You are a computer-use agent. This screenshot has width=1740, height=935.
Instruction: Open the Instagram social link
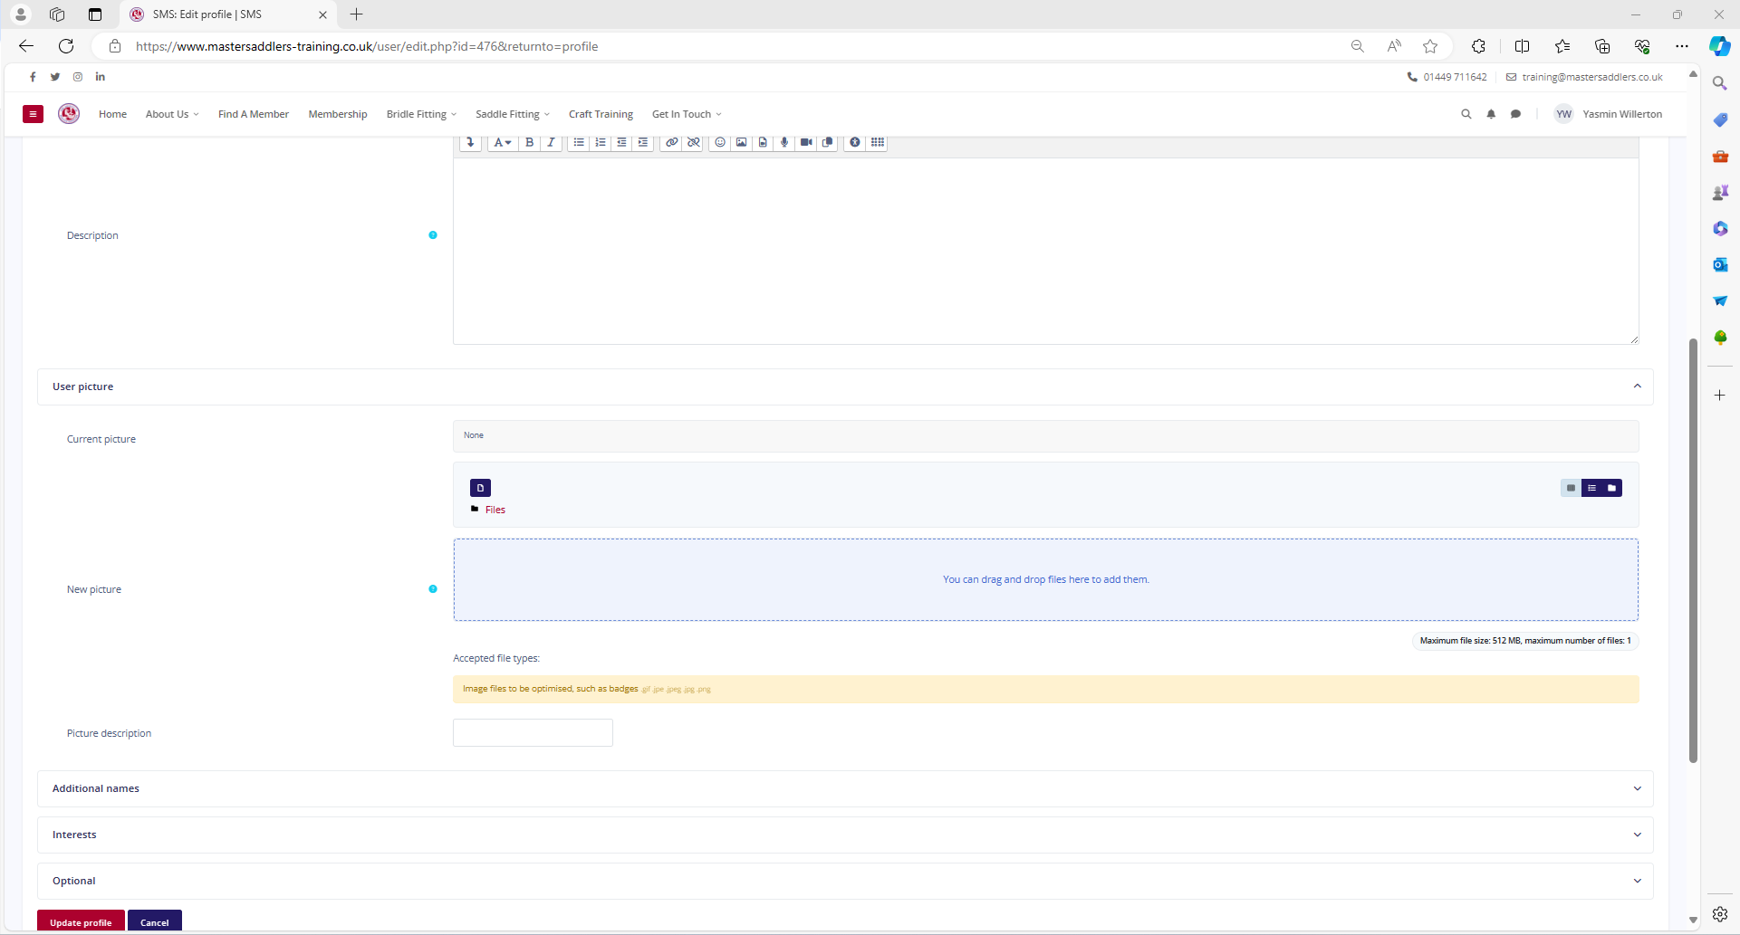pos(78,77)
